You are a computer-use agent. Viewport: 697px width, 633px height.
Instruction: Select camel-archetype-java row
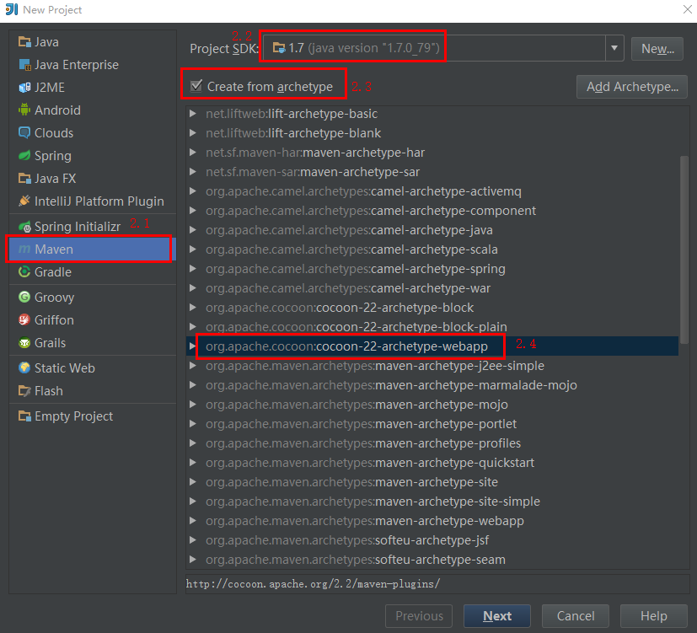[432, 230]
